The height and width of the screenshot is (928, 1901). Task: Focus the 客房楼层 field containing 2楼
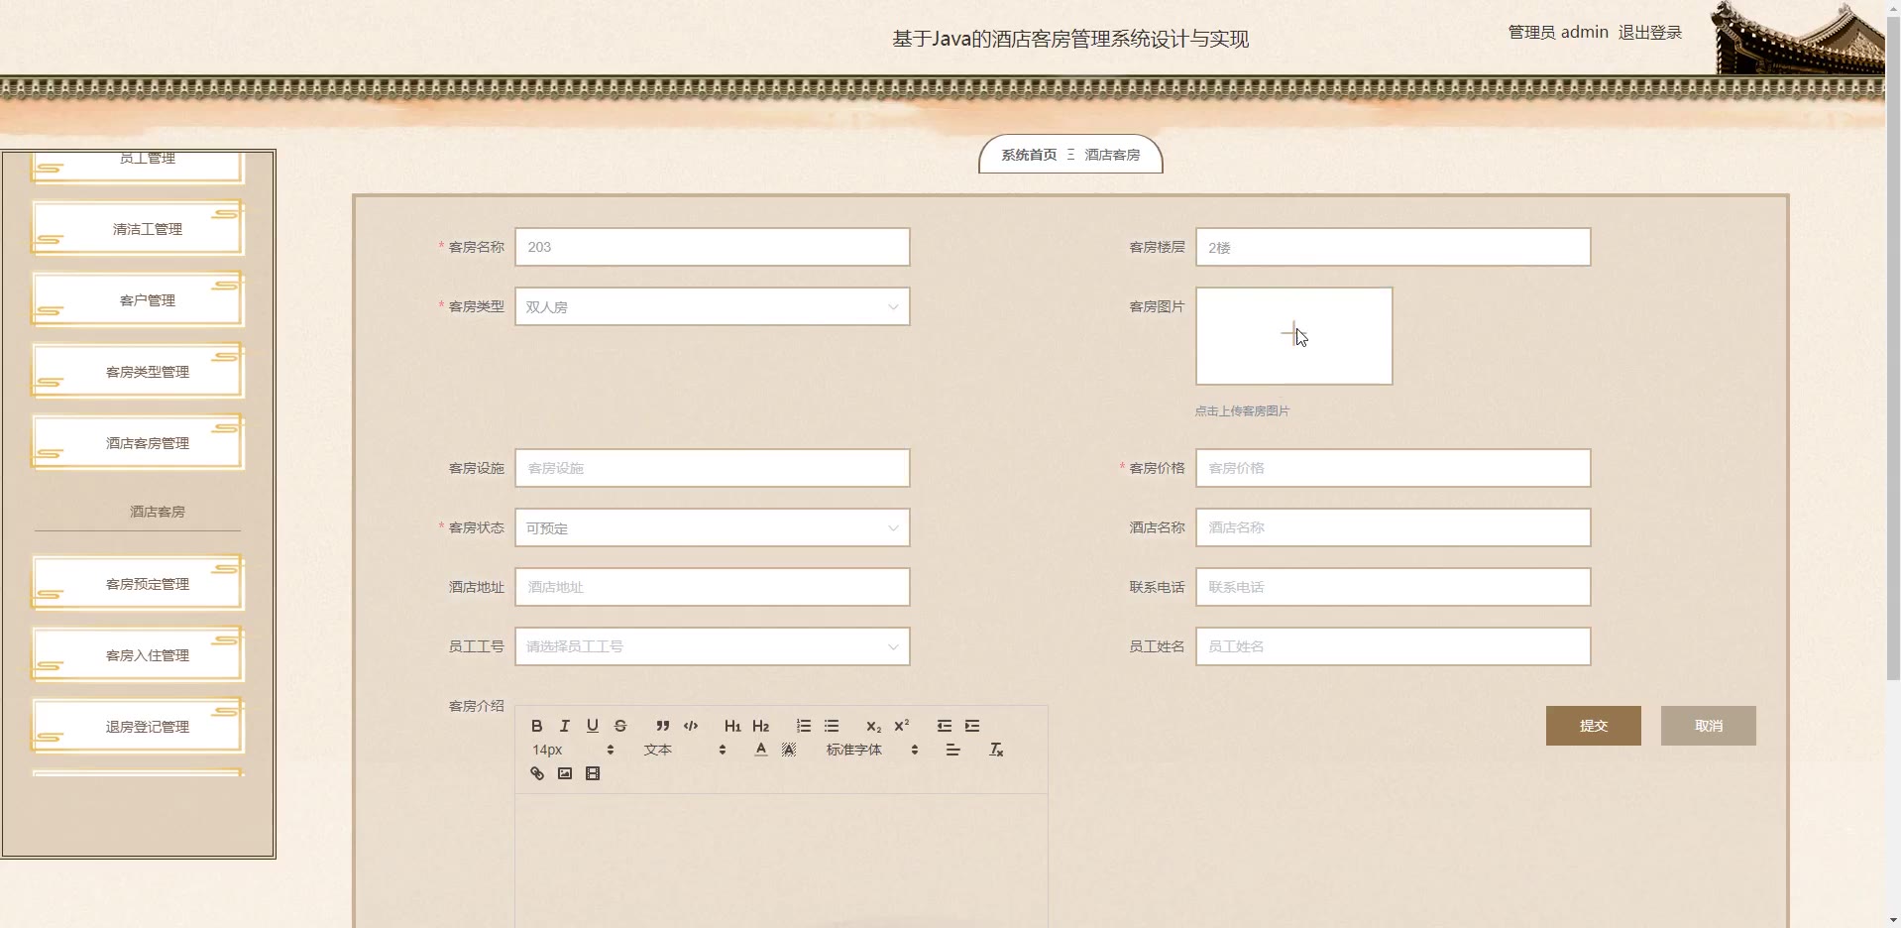(x=1393, y=247)
